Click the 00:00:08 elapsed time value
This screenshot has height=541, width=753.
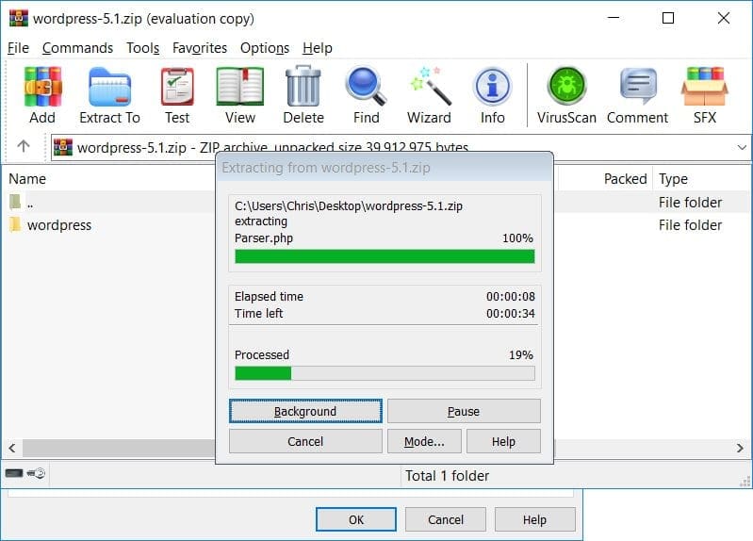click(511, 297)
